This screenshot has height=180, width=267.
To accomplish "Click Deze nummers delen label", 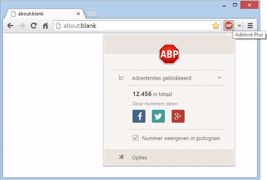I will [155, 104].
